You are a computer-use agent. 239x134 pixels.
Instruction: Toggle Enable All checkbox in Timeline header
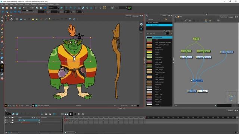(x=6, y=118)
